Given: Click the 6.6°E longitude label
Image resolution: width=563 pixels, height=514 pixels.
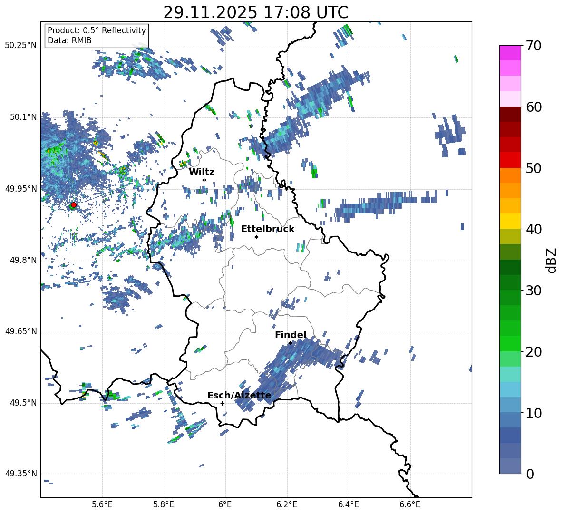Looking at the screenshot, I should point(410,504).
